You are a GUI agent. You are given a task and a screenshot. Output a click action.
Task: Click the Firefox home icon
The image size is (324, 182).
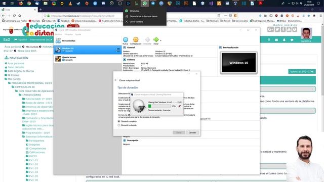20,16
